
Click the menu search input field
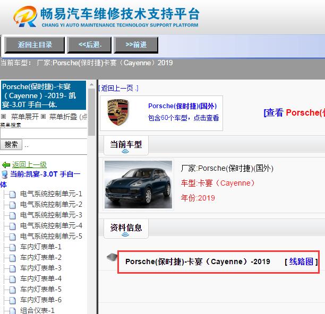(x=44, y=133)
